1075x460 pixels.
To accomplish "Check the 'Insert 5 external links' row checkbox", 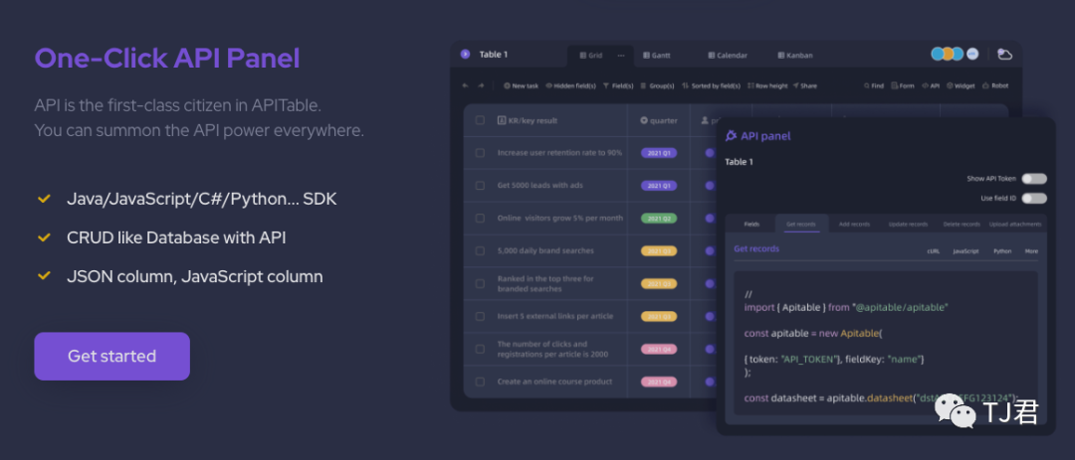I will (480, 316).
